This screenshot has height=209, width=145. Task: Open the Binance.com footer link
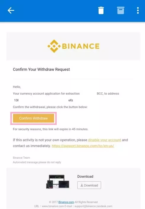(66, 202)
